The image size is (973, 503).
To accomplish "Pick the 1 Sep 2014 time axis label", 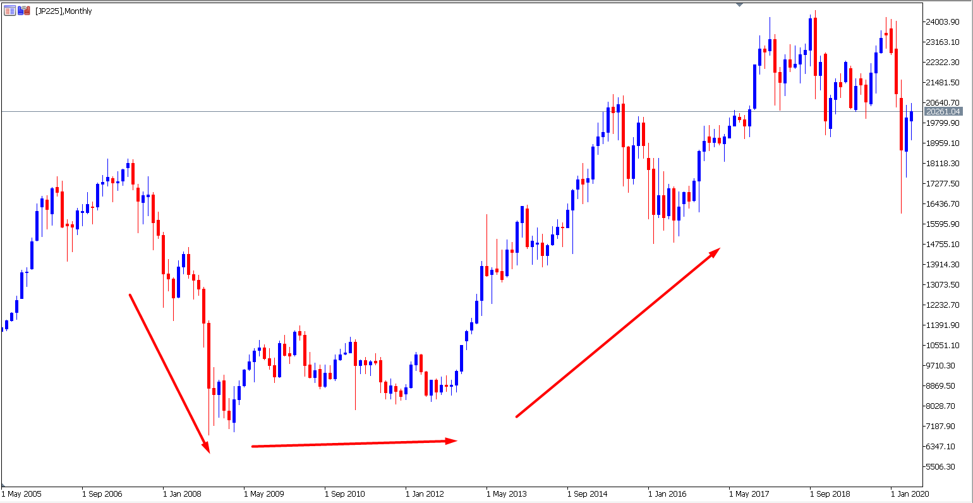I will click(x=588, y=494).
